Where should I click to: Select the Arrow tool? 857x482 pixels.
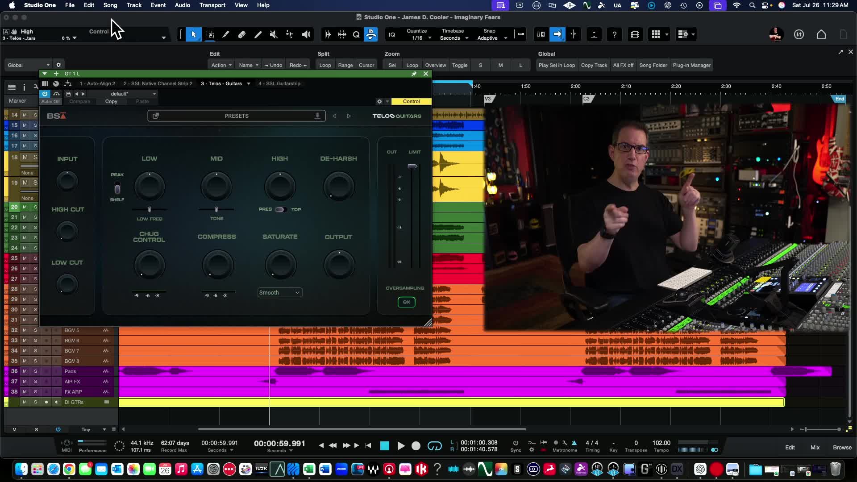point(194,34)
